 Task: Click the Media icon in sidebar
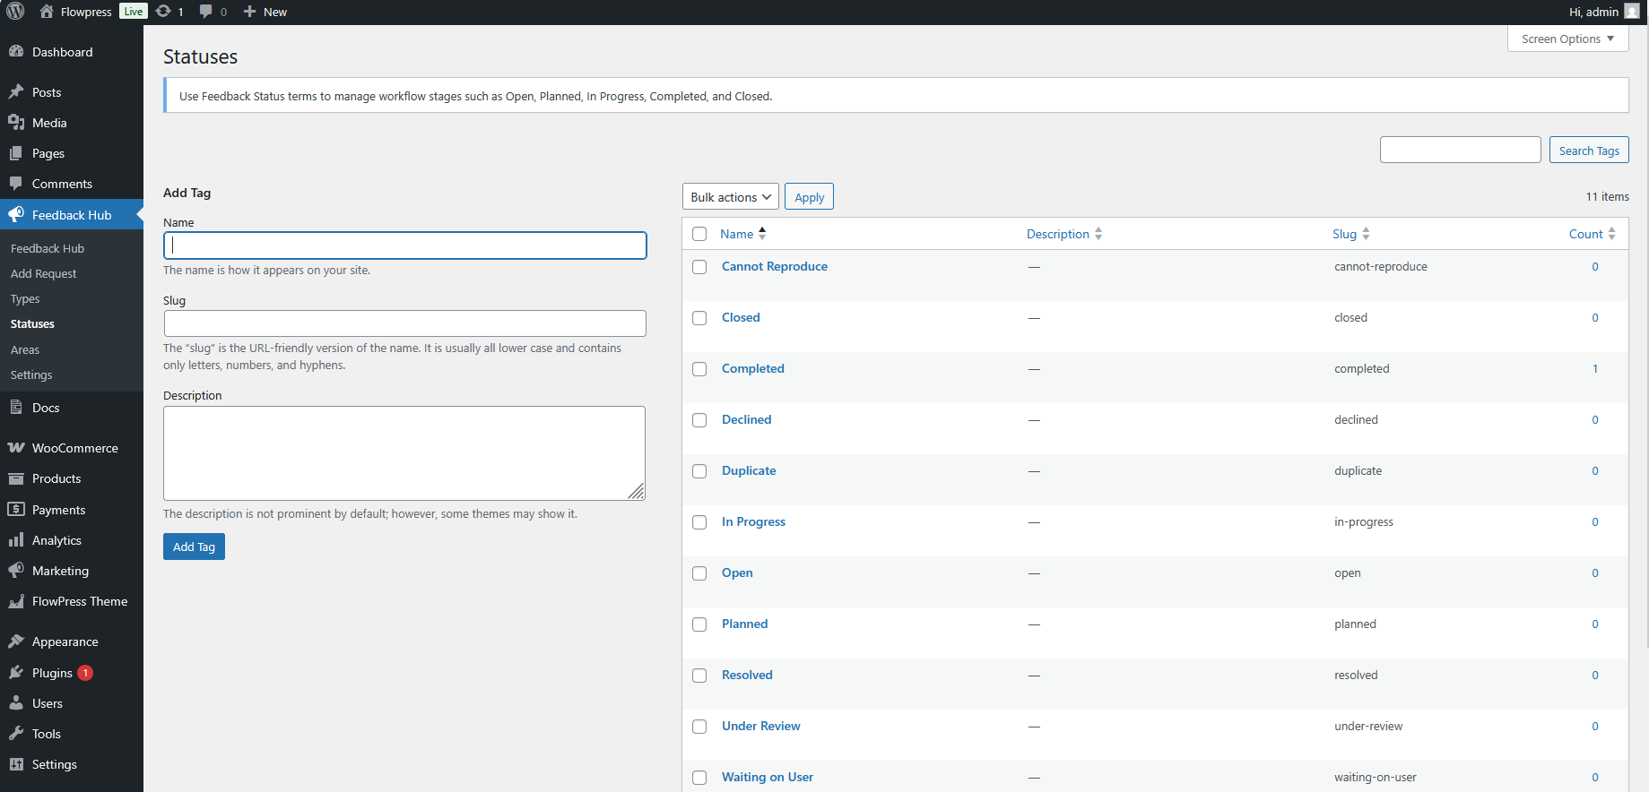pyautogui.click(x=16, y=123)
